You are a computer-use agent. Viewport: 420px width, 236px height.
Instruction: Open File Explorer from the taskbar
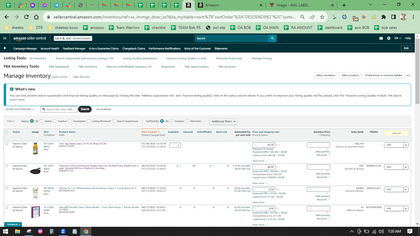tap(18, 231)
